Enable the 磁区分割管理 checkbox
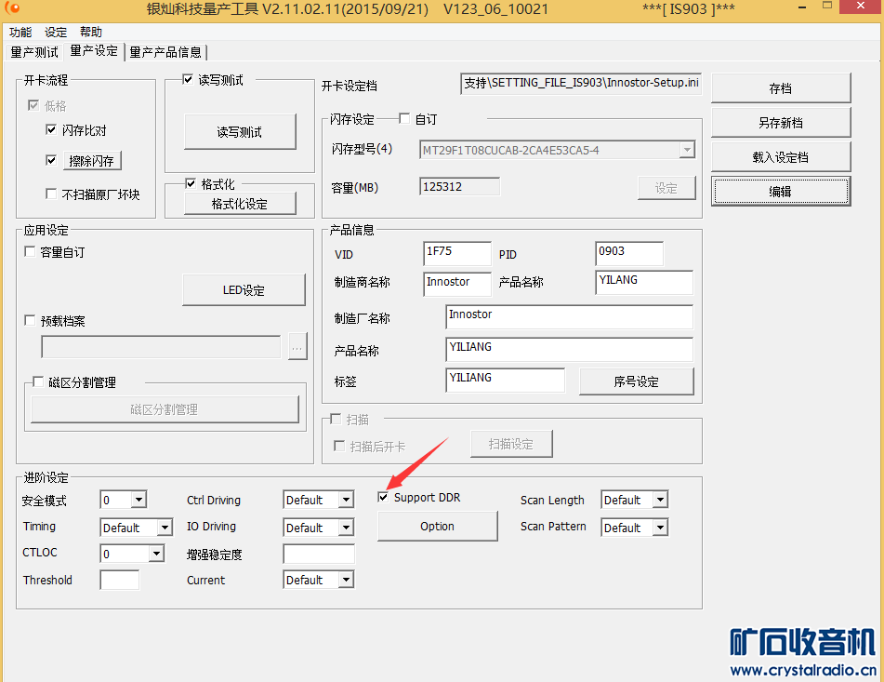 tap(38, 381)
